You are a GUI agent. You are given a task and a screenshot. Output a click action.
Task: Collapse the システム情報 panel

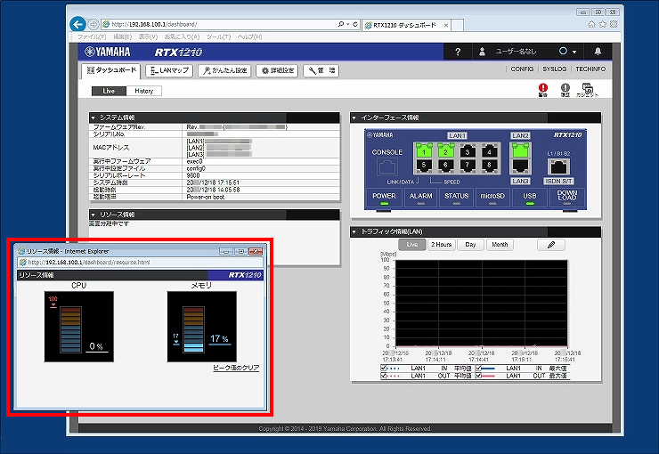coord(94,118)
